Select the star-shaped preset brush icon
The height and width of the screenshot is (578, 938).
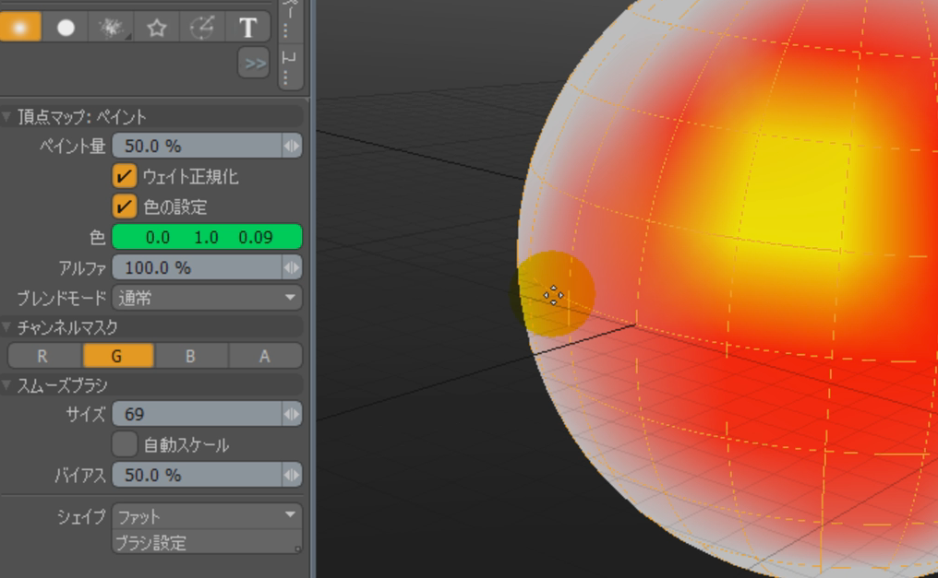coord(157,28)
